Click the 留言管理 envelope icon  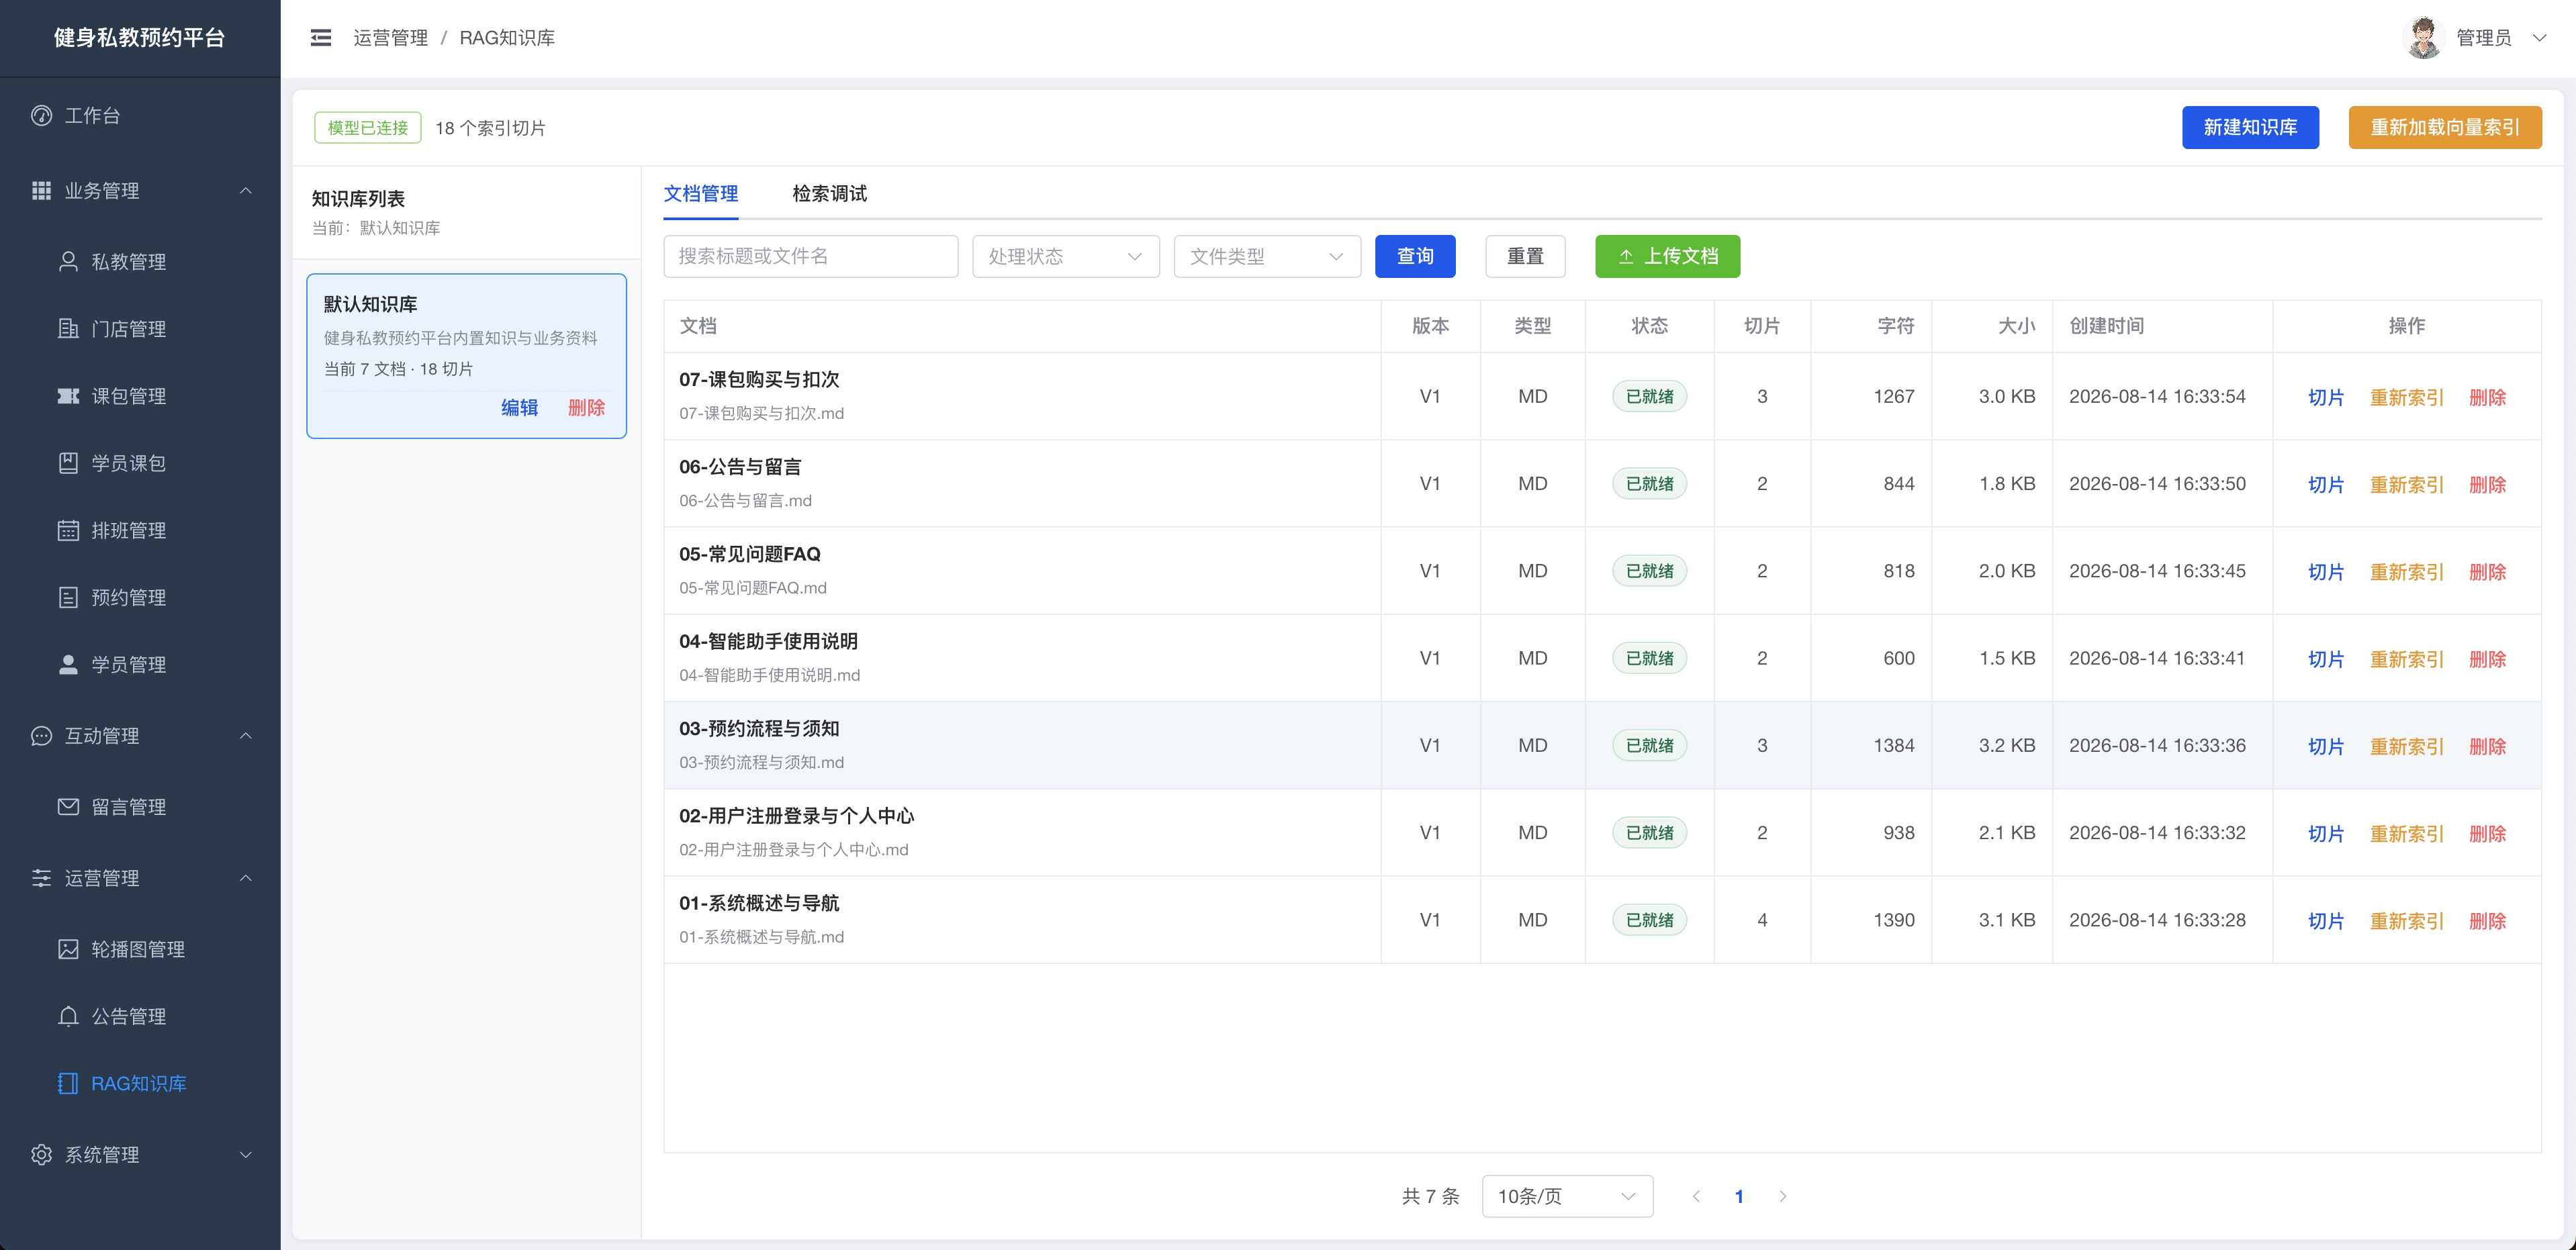pyautogui.click(x=68, y=807)
